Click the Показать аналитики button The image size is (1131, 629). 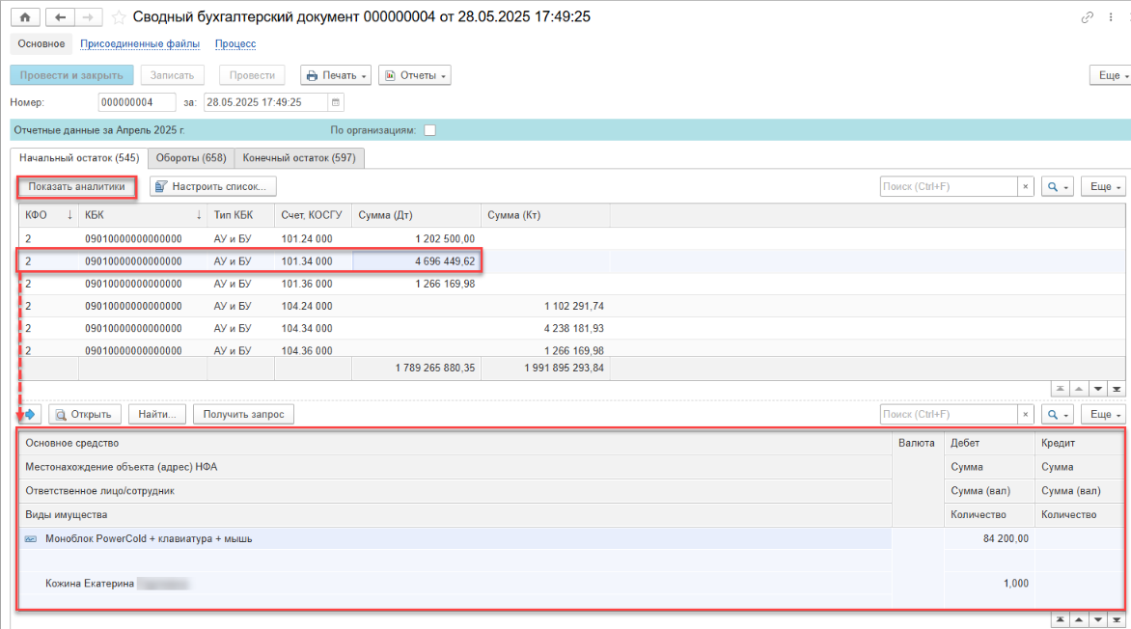(x=77, y=186)
